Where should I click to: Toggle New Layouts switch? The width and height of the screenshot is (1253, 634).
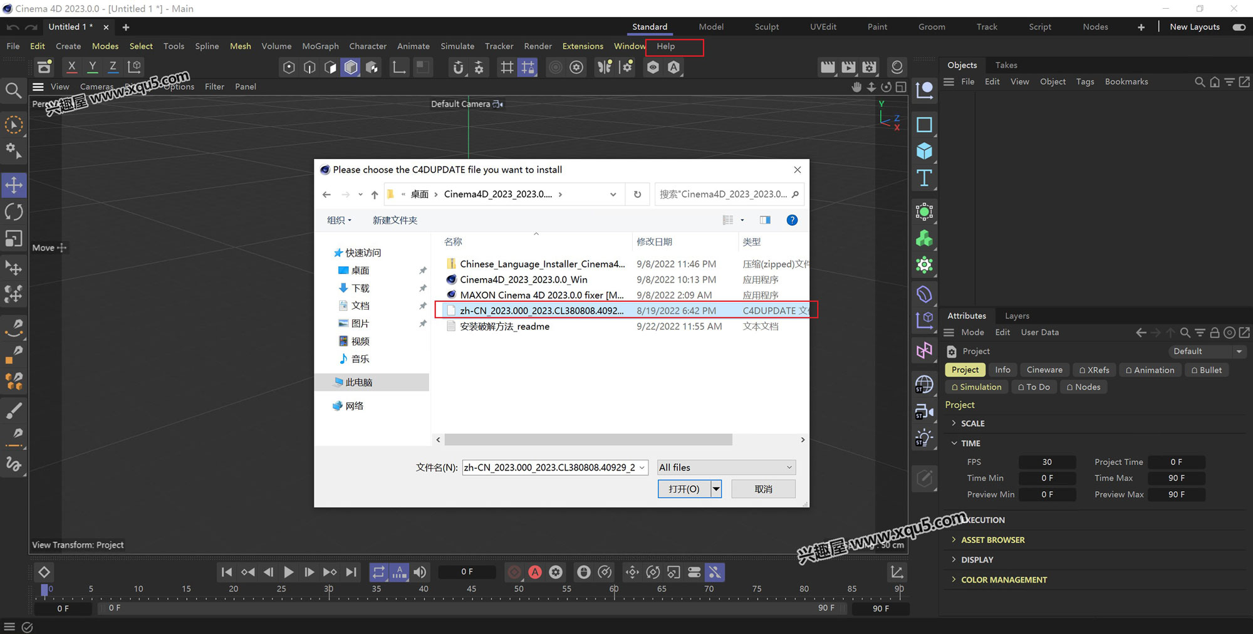pyautogui.click(x=1239, y=27)
